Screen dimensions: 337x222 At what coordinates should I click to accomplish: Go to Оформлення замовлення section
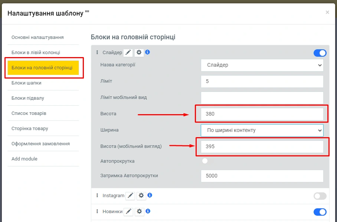coord(40,144)
